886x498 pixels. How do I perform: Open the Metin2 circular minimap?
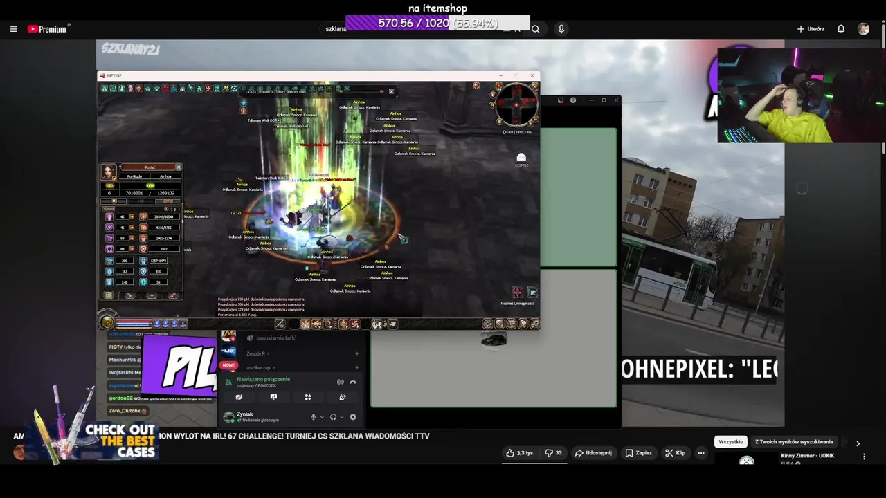516,104
